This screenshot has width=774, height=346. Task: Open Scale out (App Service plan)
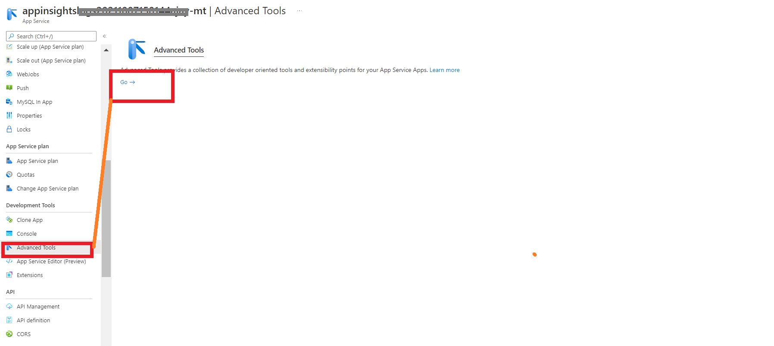pos(51,60)
